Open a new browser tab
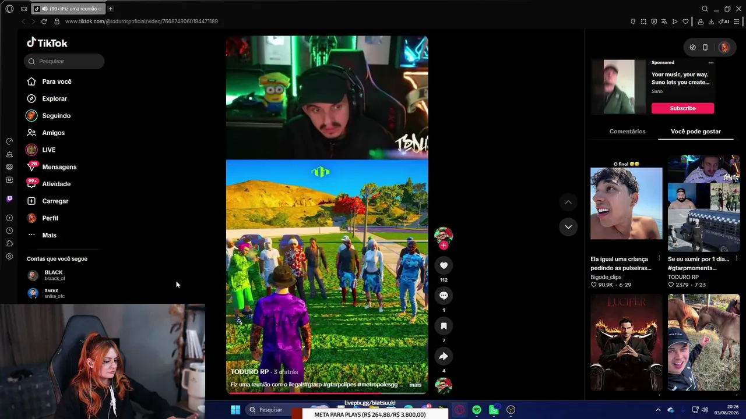The image size is (746, 419). 110,9
